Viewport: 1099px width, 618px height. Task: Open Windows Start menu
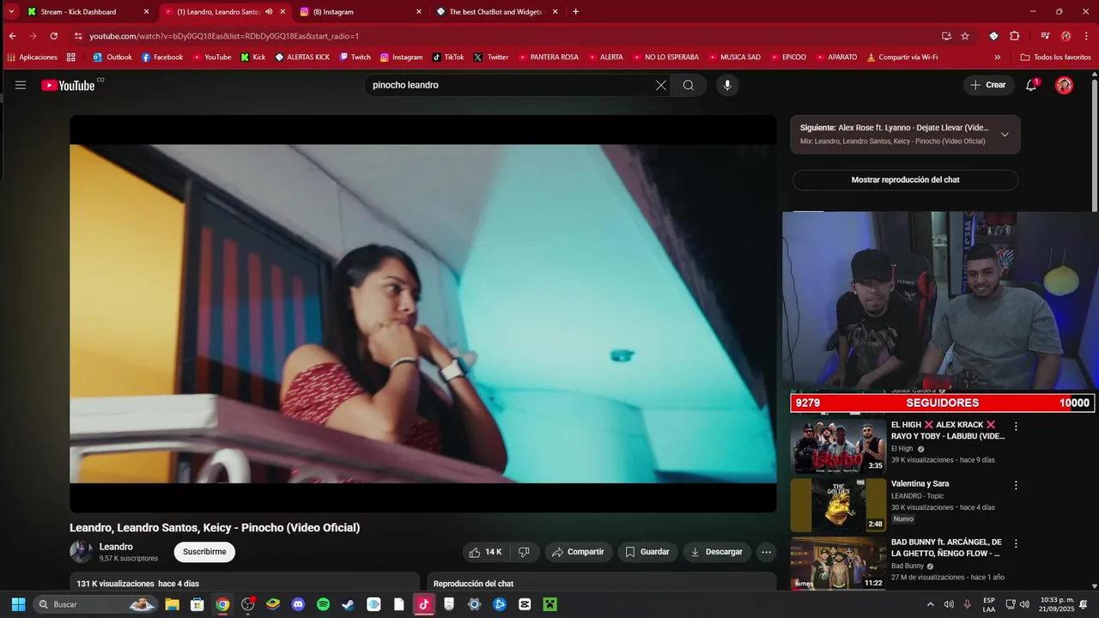pos(18,604)
